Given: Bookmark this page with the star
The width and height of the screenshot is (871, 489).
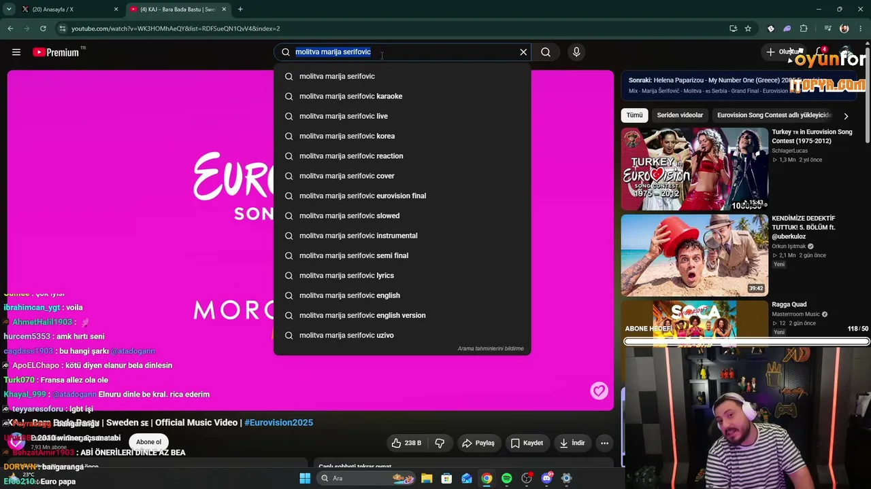Looking at the screenshot, I should coord(748,29).
